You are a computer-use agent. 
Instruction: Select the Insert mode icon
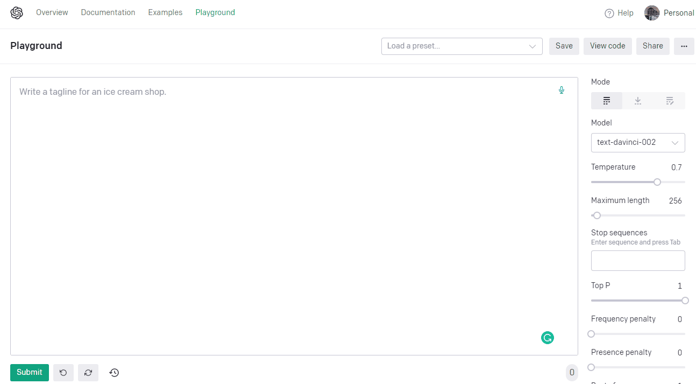[x=638, y=101]
